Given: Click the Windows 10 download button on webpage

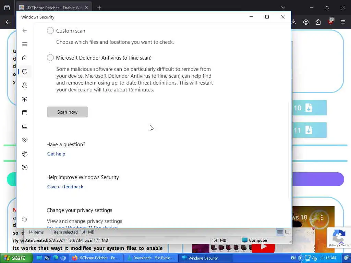Looking at the screenshot, I should pos(310,108).
